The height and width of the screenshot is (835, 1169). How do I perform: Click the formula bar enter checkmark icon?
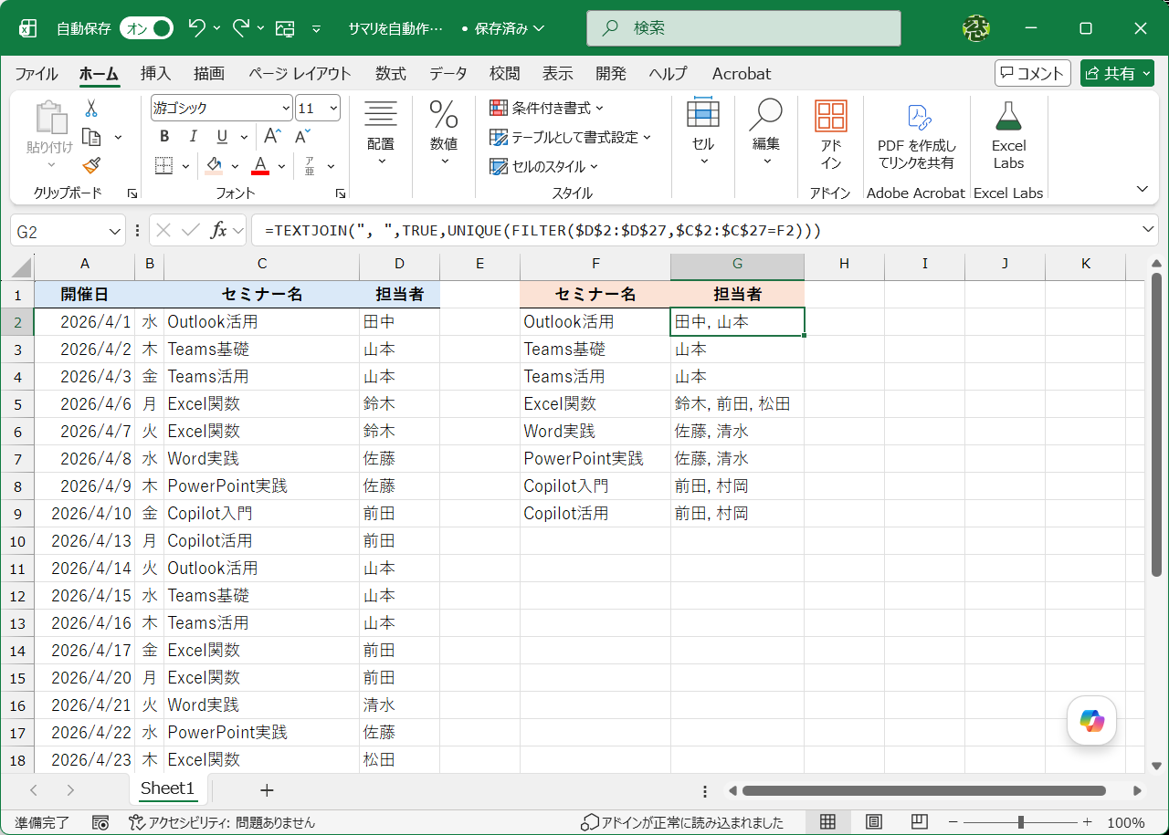click(190, 231)
